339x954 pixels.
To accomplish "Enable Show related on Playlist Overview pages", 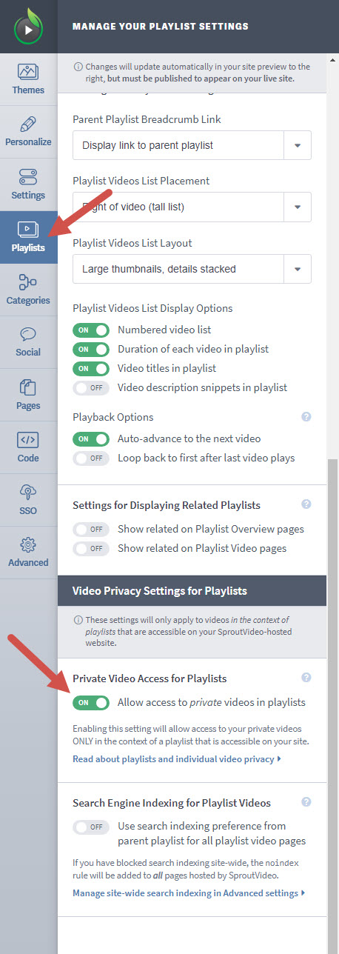I will (91, 530).
